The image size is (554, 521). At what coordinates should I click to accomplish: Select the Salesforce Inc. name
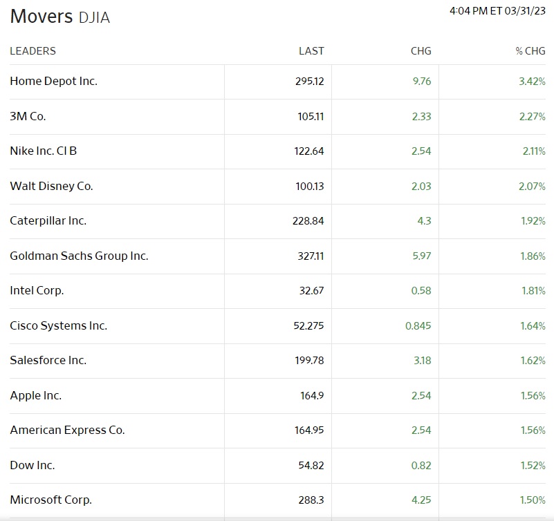click(x=48, y=360)
